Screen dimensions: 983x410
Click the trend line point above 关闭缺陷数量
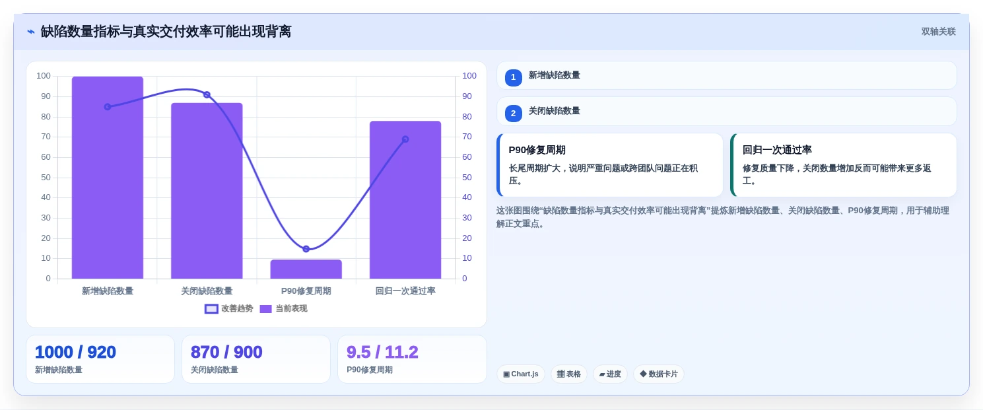(x=207, y=94)
